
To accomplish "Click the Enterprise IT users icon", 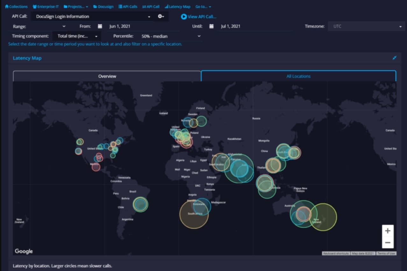I will (x=34, y=6).
